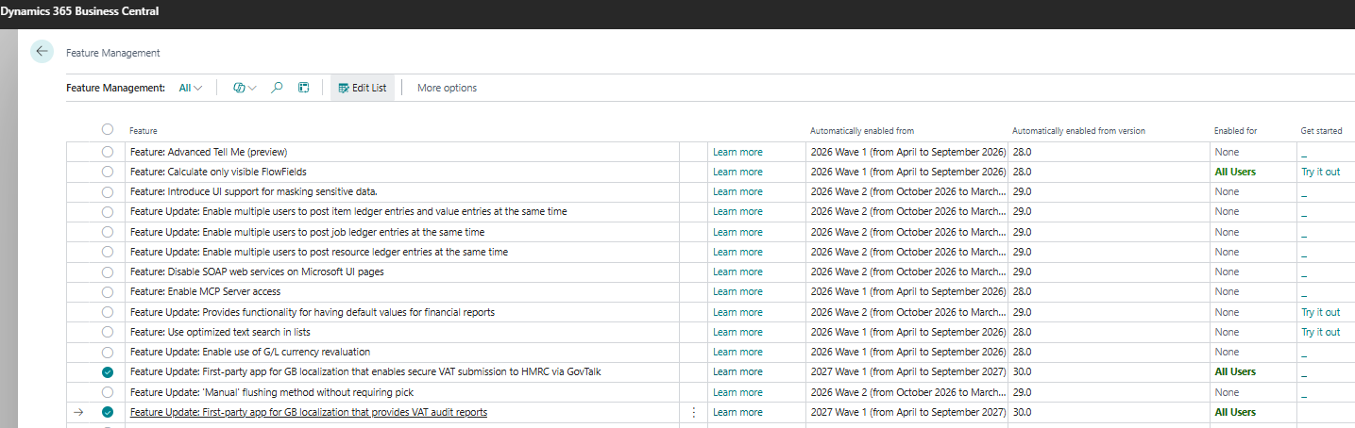This screenshot has height=428, width=1355.
Task: Select the optimized text search row circle
Action: 108,332
